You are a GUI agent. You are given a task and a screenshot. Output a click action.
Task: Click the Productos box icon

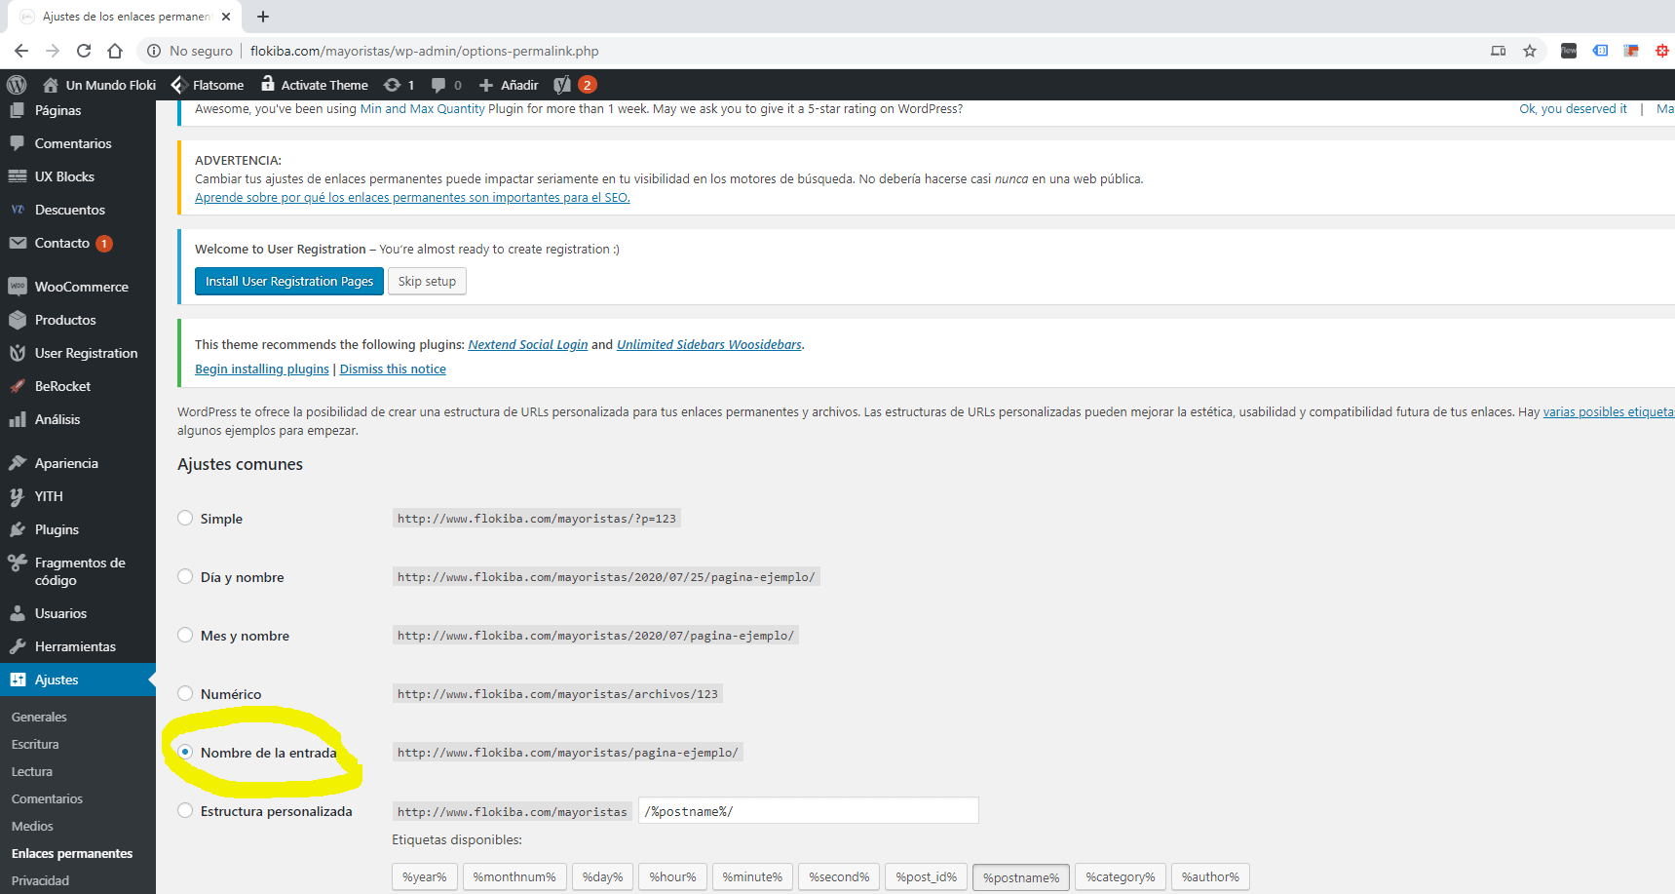point(17,320)
